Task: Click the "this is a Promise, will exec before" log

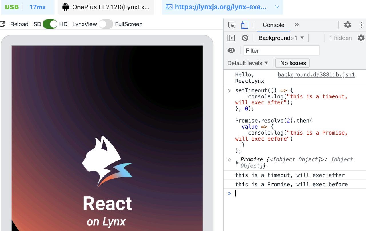Action: (292, 184)
